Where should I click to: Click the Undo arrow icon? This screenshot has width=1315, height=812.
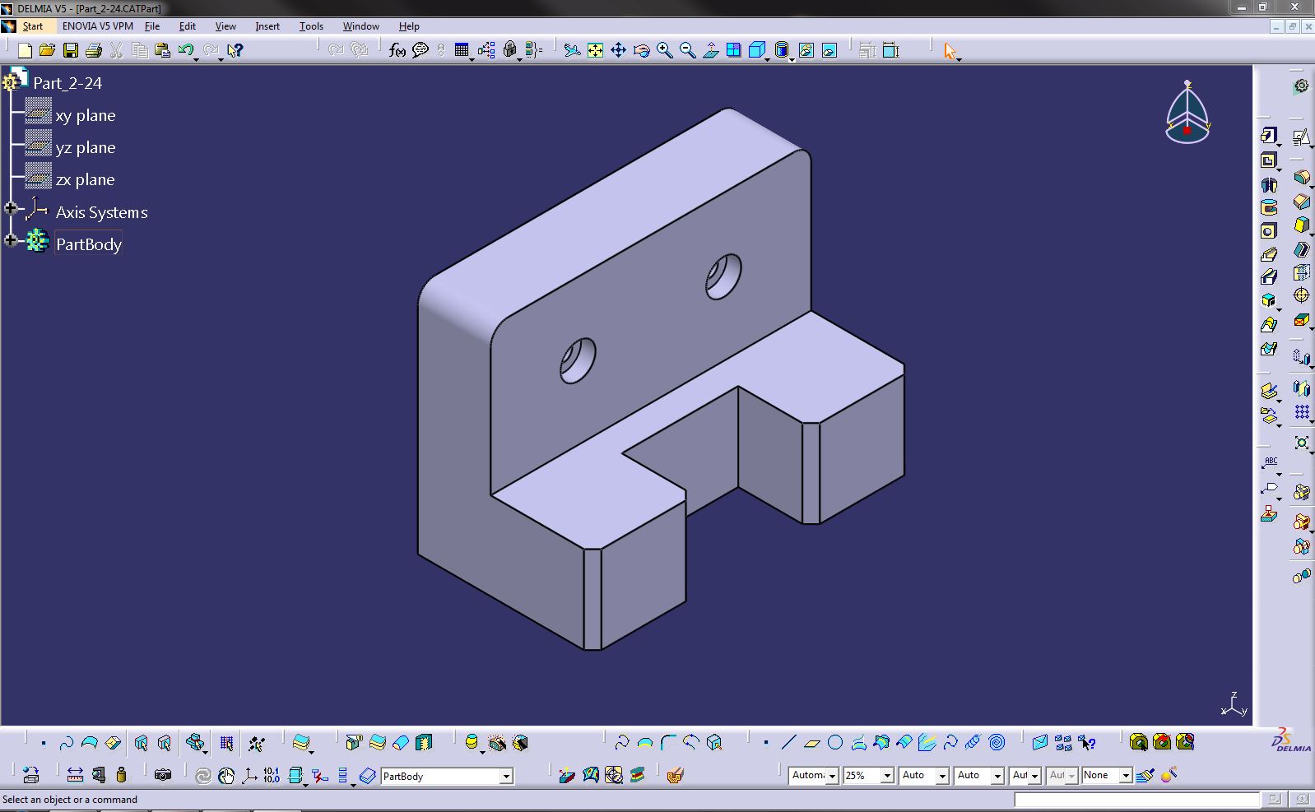click(x=185, y=51)
